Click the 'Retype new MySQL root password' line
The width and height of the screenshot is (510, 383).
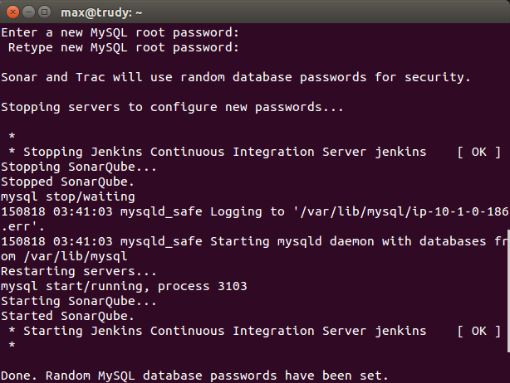(124, 48)
